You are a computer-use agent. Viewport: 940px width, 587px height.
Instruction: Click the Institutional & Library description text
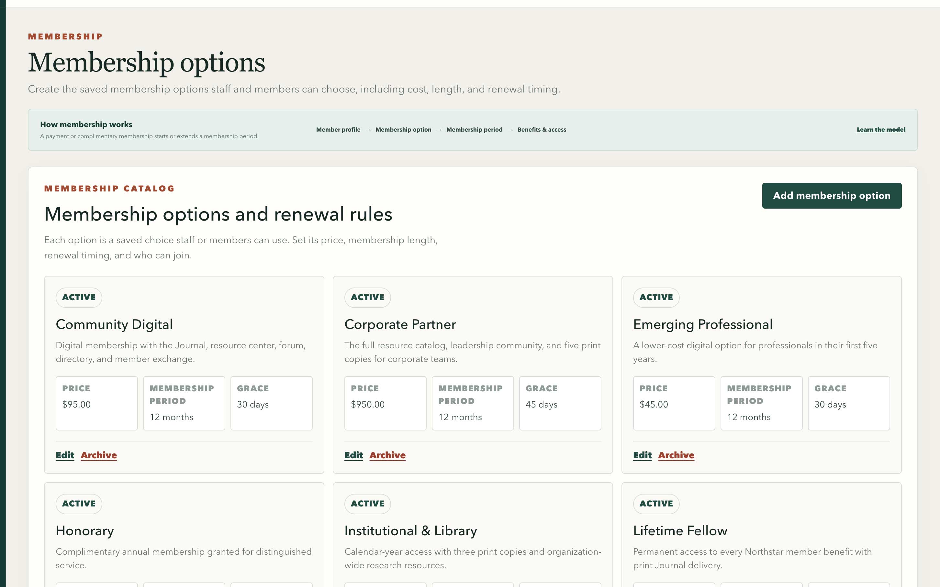click(x=473, y=558)
